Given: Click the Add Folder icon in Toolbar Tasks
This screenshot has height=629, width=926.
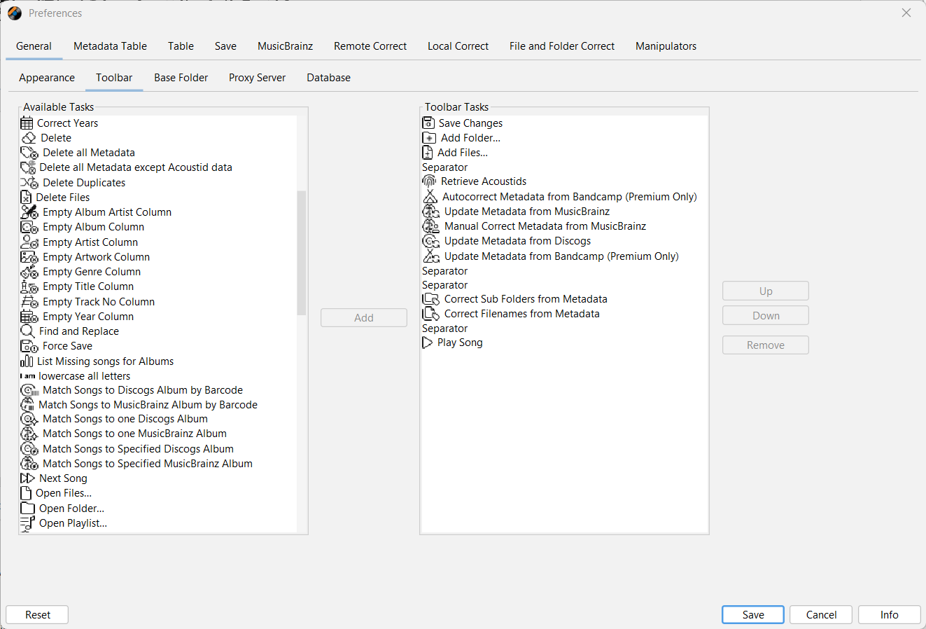Looking at the screenshot, I should pos(429,138).
